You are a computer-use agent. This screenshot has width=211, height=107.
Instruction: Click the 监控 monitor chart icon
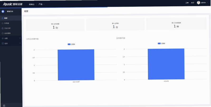pos(3,43)
